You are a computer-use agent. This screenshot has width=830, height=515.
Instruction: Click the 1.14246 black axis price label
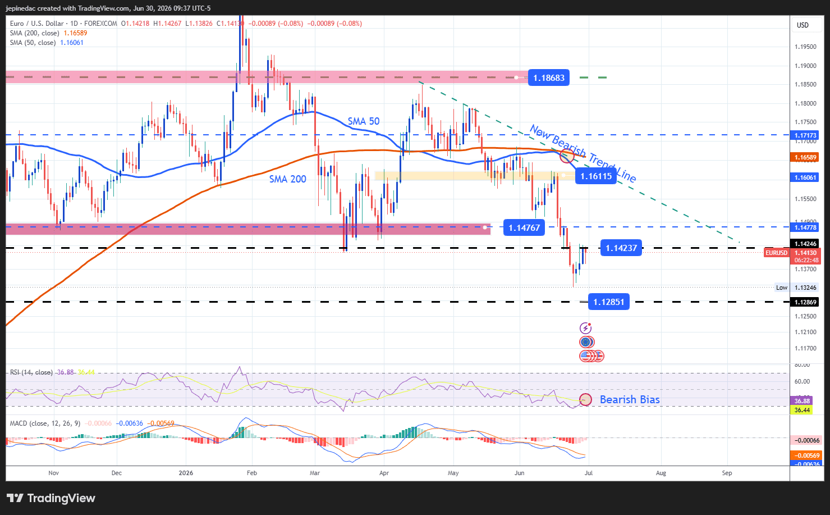[x=805, y=244]
